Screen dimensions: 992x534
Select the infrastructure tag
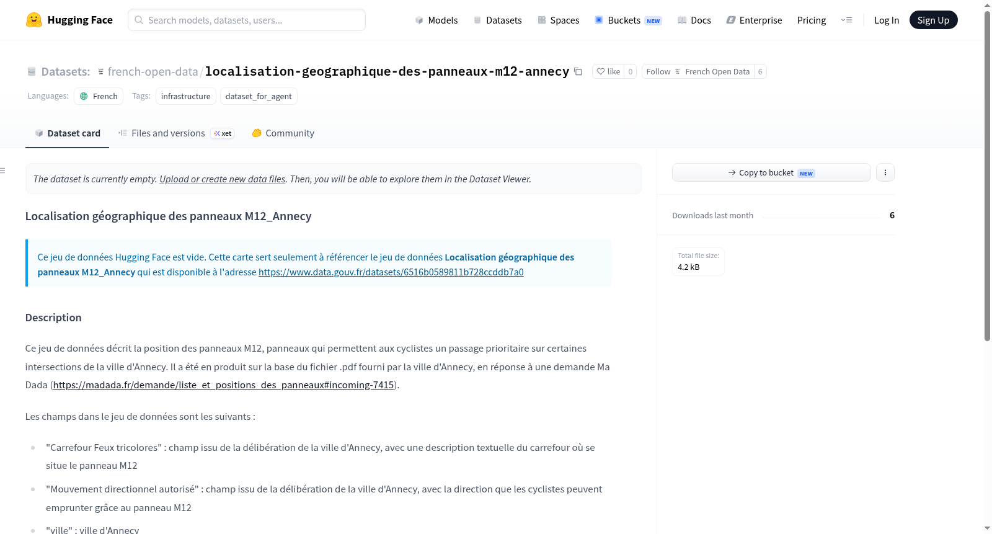point(185,96)
